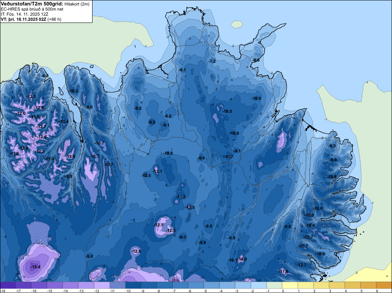Viewport: 392px width, 293px height.
Task: Click the -10.3 temperature value
Action: point(73,91)
